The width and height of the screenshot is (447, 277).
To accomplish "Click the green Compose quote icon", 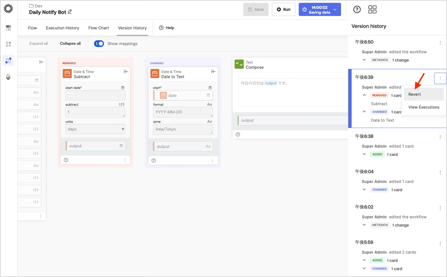I will 239,64.
